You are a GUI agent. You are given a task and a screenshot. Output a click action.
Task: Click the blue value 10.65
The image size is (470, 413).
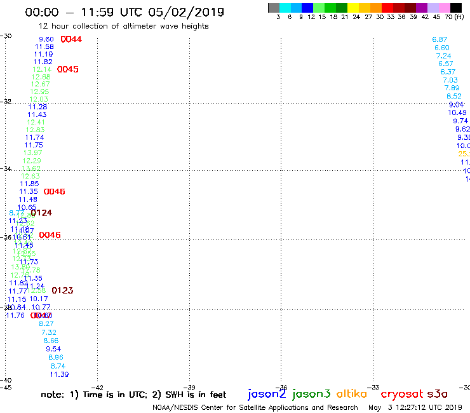click(x=27, y=207)
